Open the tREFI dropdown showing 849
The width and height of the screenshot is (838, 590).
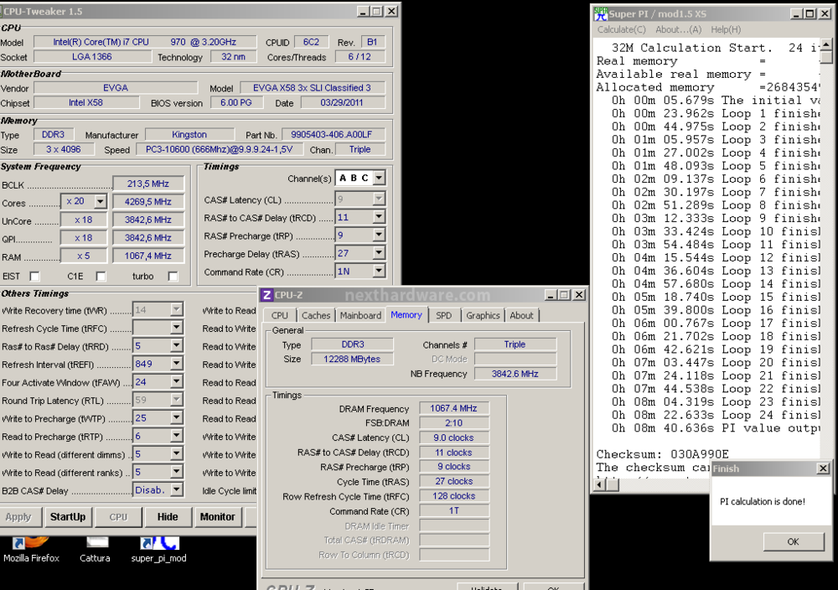176,364
